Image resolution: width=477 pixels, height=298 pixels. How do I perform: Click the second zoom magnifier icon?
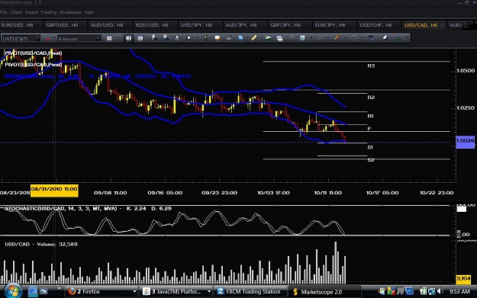point(165,38)
